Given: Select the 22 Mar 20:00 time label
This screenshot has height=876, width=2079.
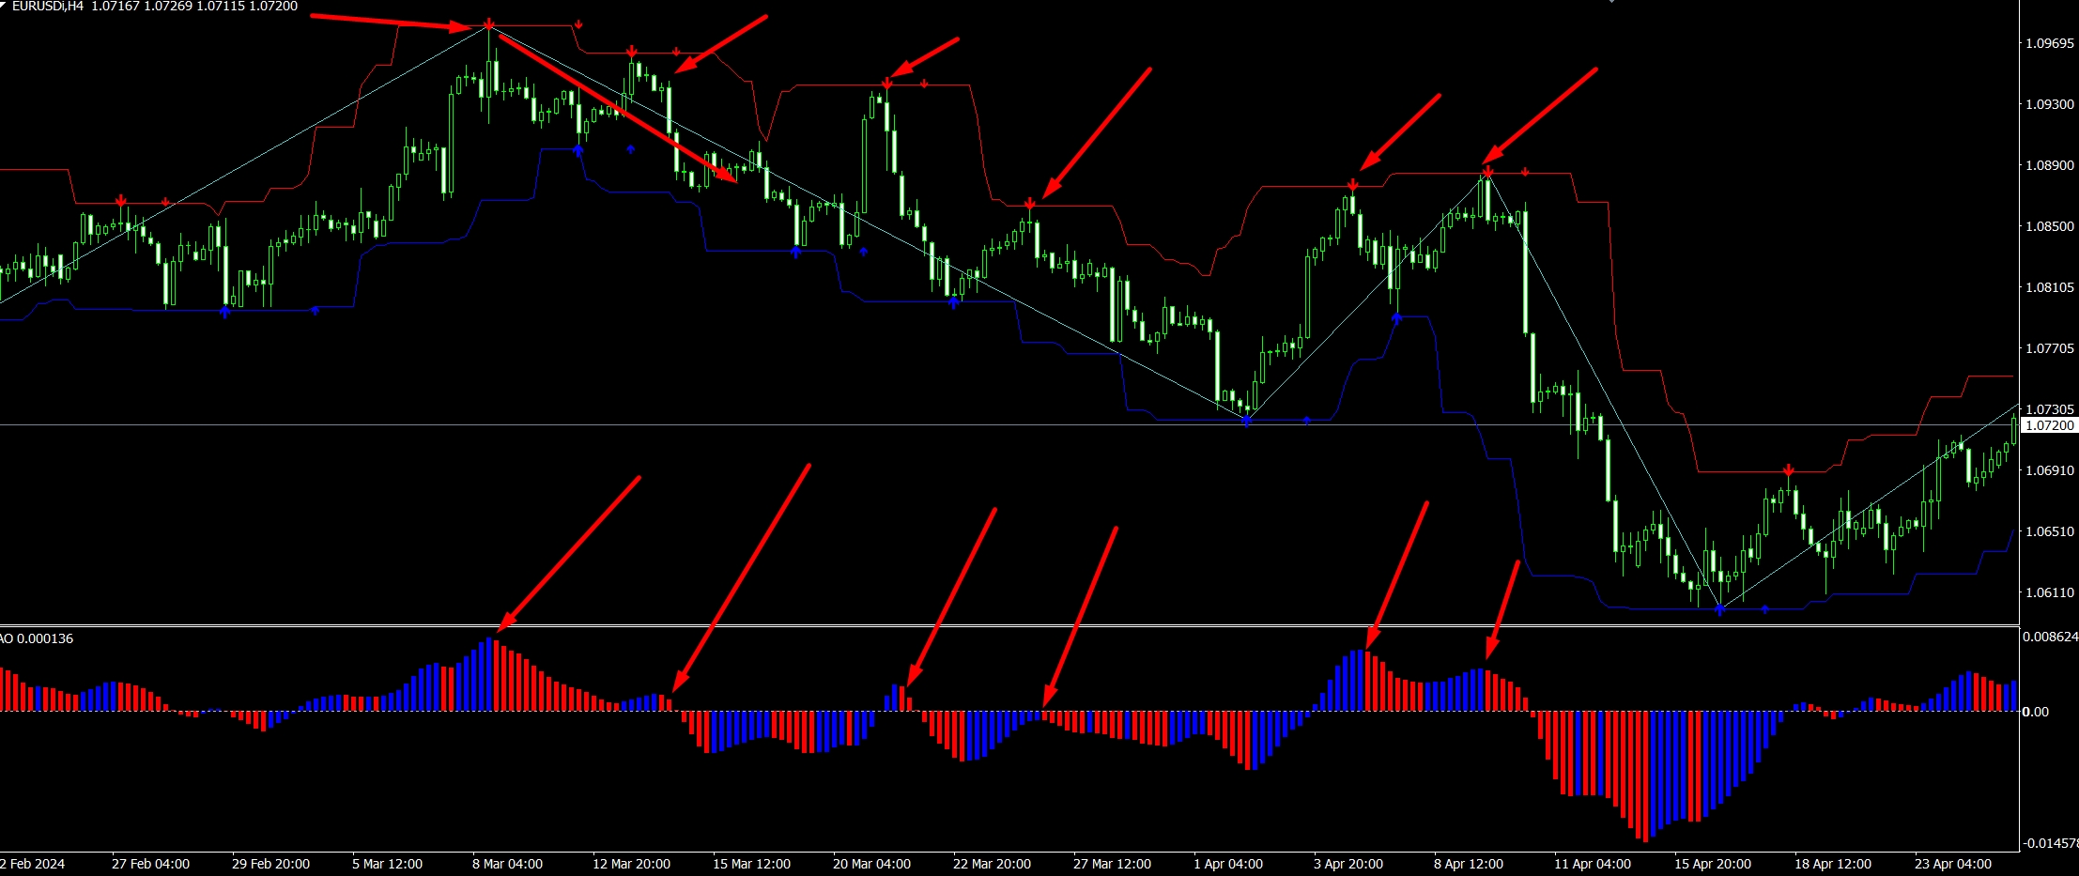Looking at the screenshot, I should [992, 864].
